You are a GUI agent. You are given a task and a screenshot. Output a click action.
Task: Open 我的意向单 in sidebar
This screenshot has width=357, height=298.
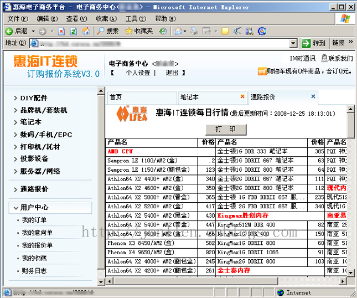coord(37,233)
